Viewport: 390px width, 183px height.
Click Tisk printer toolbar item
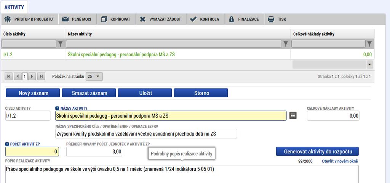tap(277, 19)
